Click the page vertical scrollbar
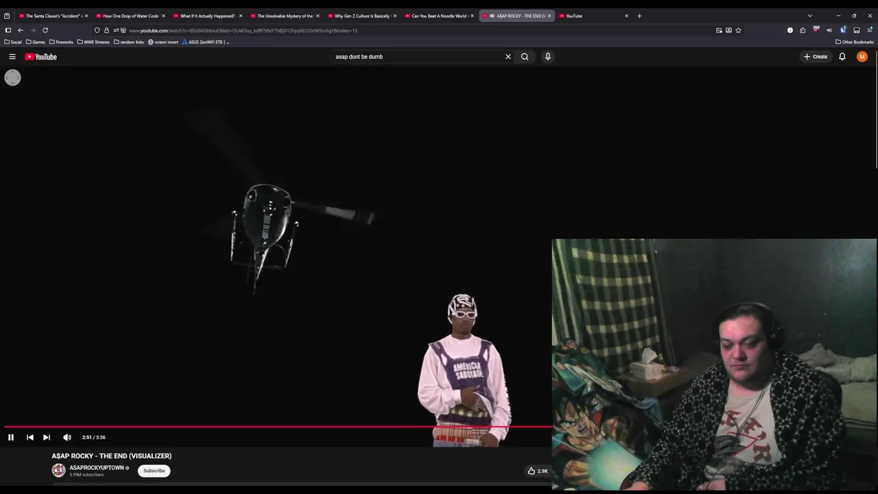878x494 pixels. coord(876,110)
